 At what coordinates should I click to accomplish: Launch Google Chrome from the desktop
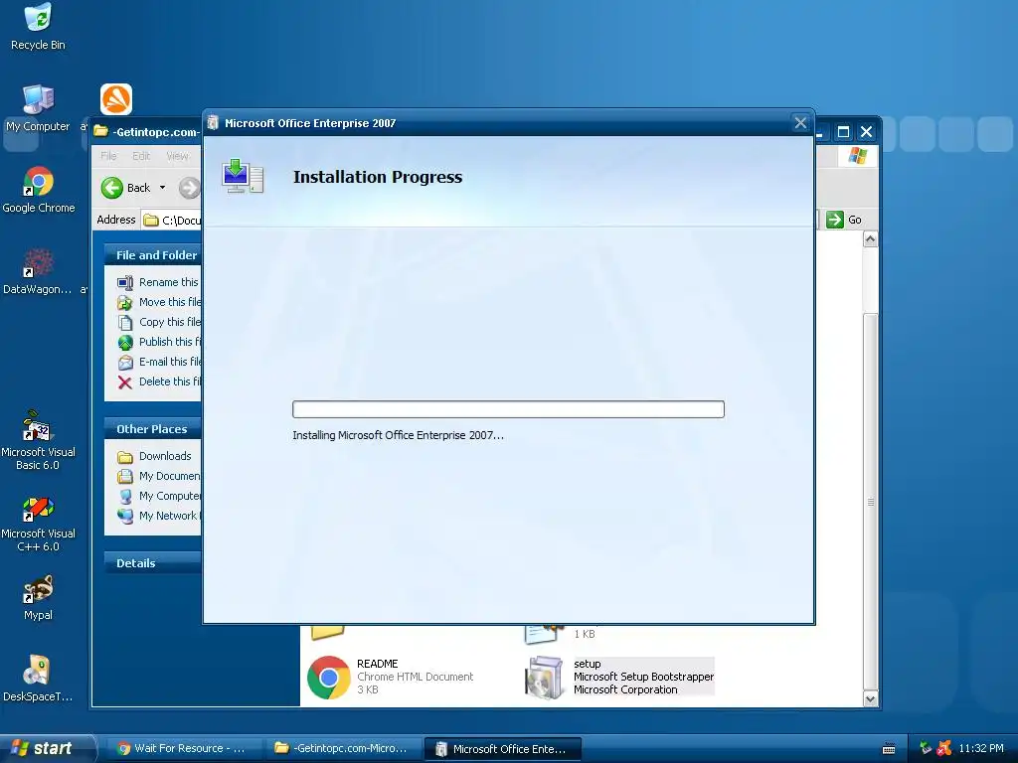tap(39, 190)
